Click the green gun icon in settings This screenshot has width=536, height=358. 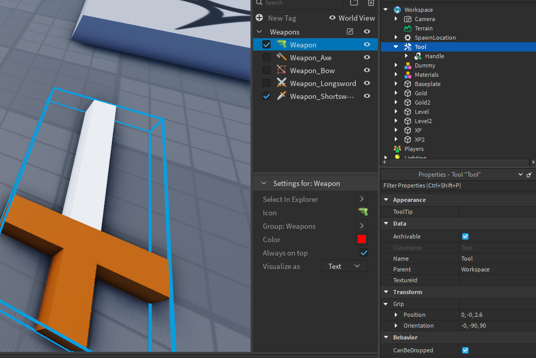(x=362, y=212)
